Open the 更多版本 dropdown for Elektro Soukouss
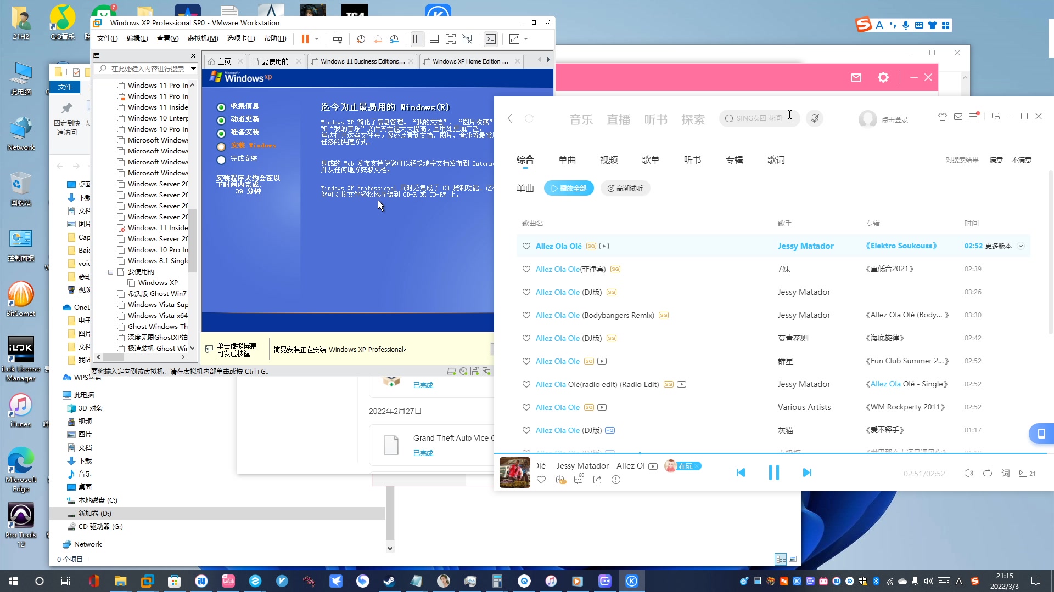1054x592 pixels. pyautogui.click(x=1021, y=246)
